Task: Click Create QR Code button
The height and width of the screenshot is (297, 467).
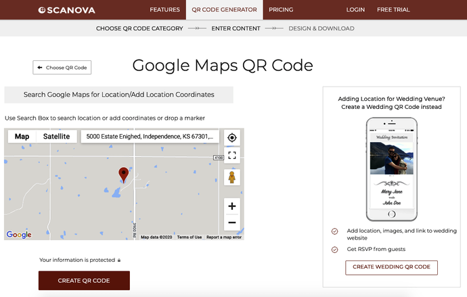Action: [x=84, y=280]
